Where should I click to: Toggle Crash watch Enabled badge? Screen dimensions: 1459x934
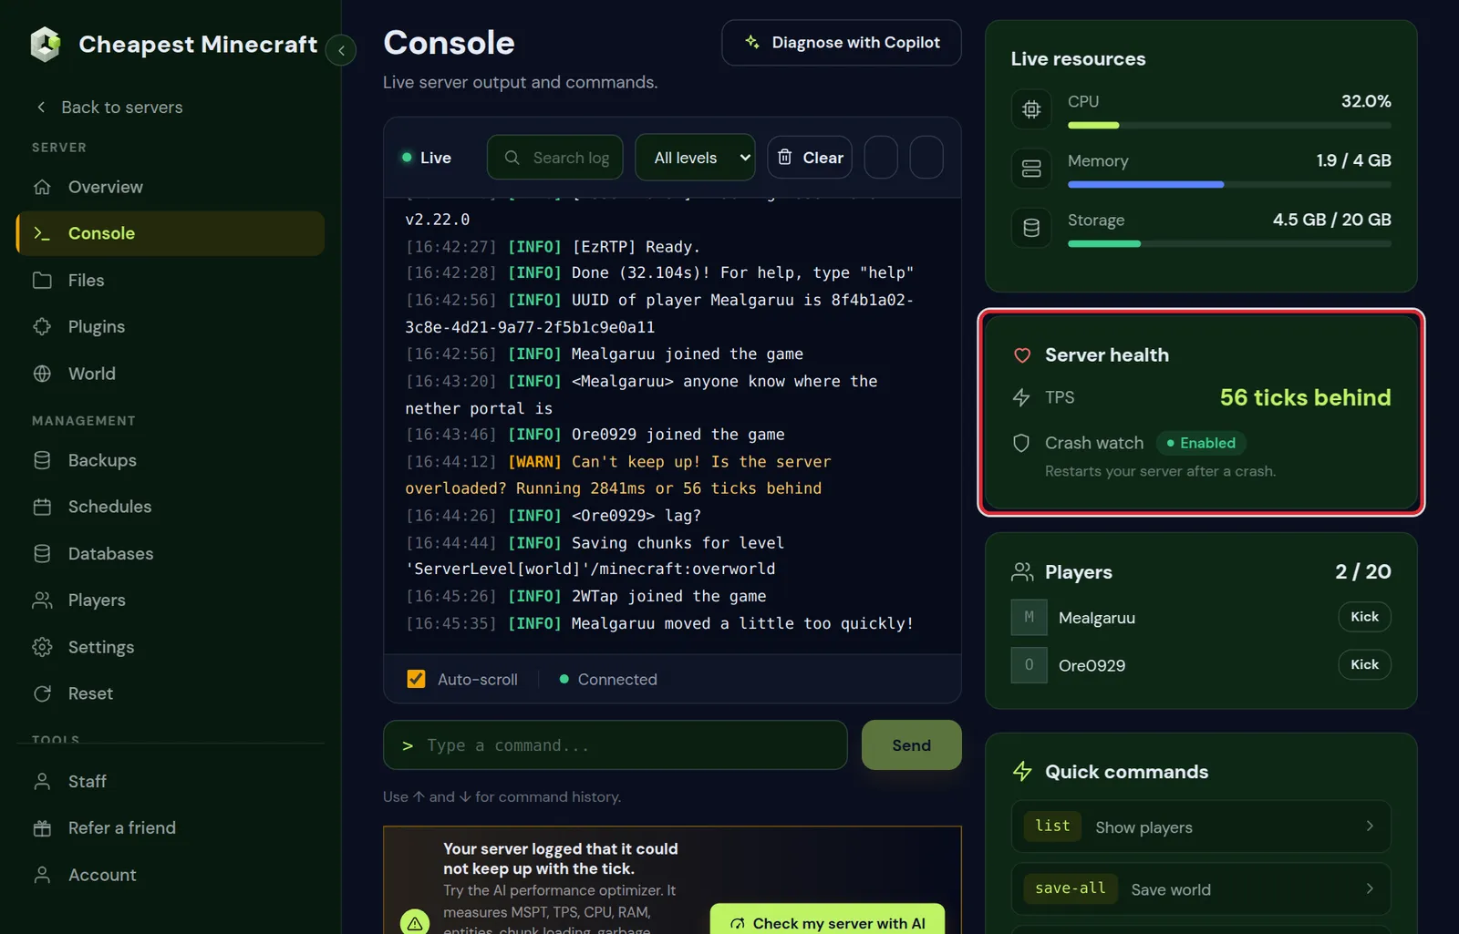tap(1201, 443)
